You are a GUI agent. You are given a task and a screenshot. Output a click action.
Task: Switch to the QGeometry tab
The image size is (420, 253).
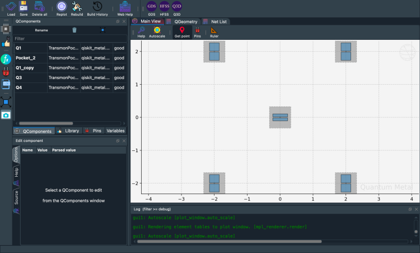(x=183, y=21)
